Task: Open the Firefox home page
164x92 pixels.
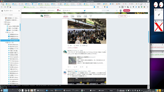Action: click(10, 7)
